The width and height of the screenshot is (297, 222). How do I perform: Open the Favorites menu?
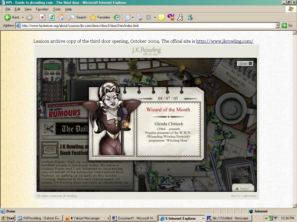(x=42, y=9)
